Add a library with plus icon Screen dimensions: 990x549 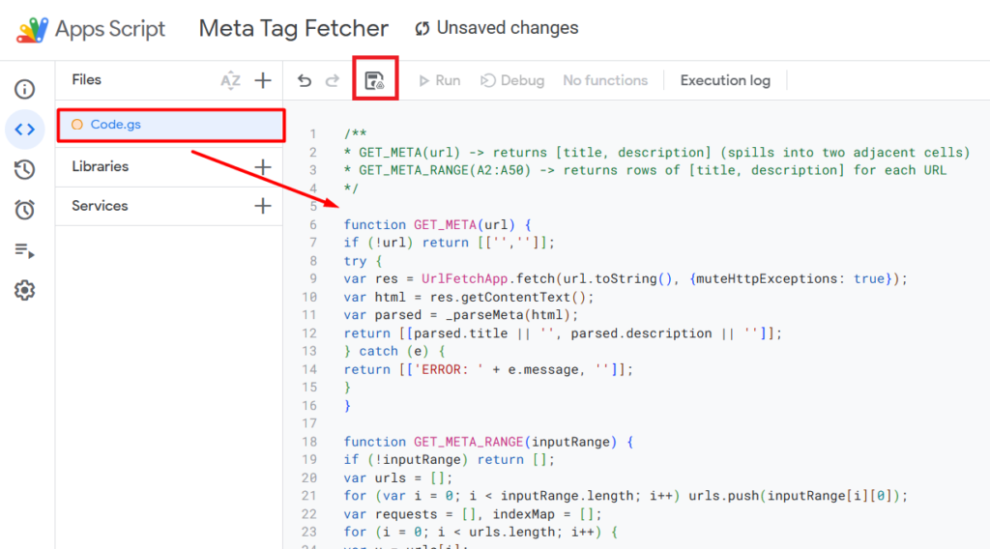[263, 166]
